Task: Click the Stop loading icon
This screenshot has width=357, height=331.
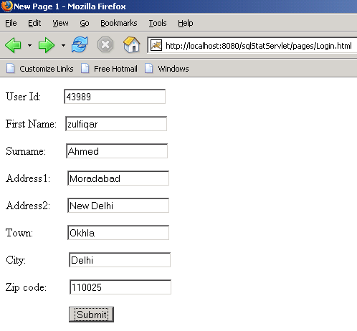Action: click(x=105, y=44)
